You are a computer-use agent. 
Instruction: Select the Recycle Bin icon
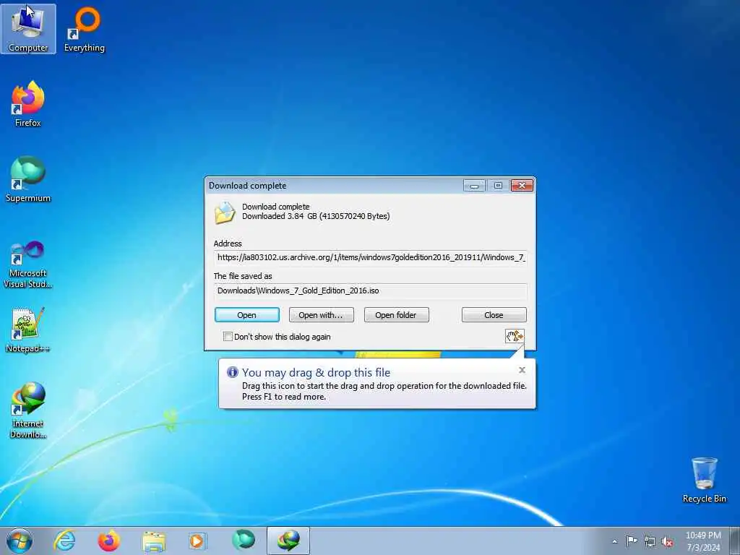point(704,481)
